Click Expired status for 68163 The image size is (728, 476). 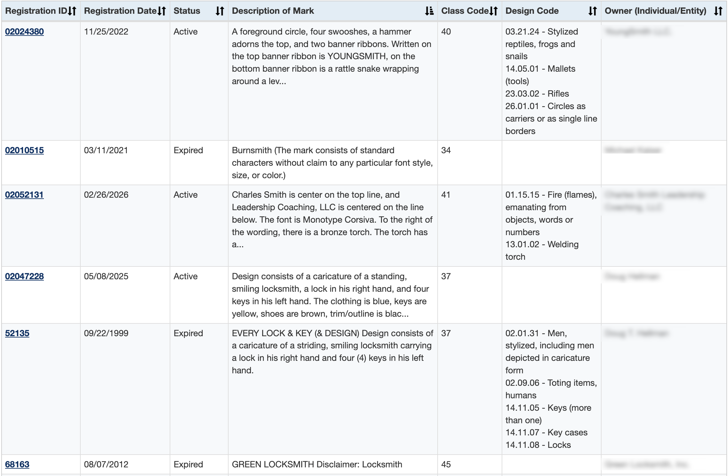tap(188, 464)
